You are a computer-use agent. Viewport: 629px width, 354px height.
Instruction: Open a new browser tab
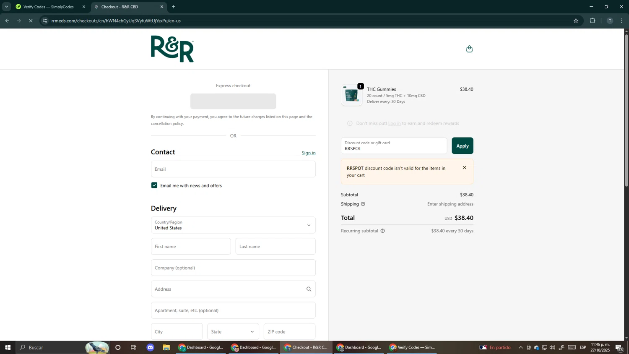pos(174,7)
